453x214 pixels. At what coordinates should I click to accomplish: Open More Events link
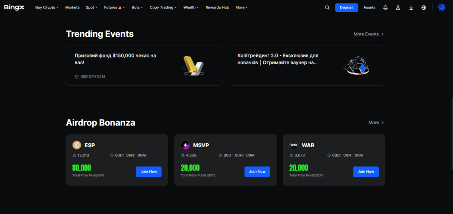tap(369, 34)
